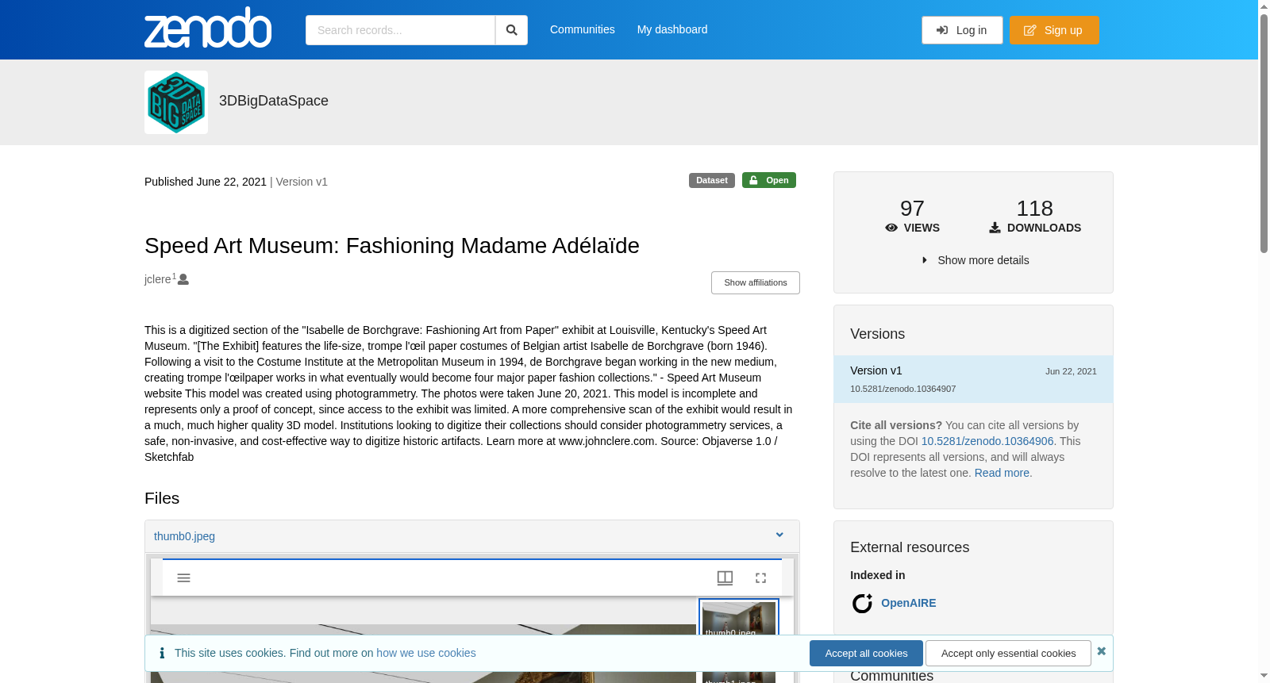1270x683 pixels.
Task: Click the Sign up button
Action: (x=1054, y=30)
